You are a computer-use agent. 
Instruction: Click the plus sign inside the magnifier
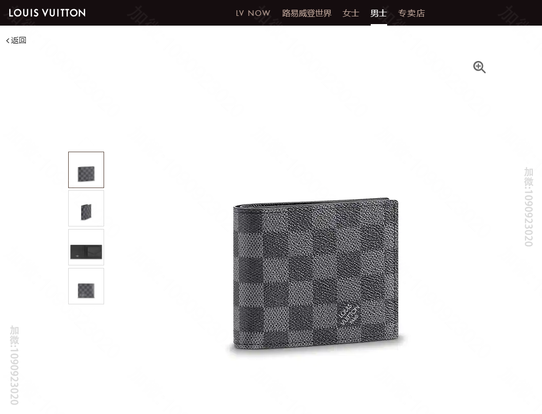(x=478, y=66)
